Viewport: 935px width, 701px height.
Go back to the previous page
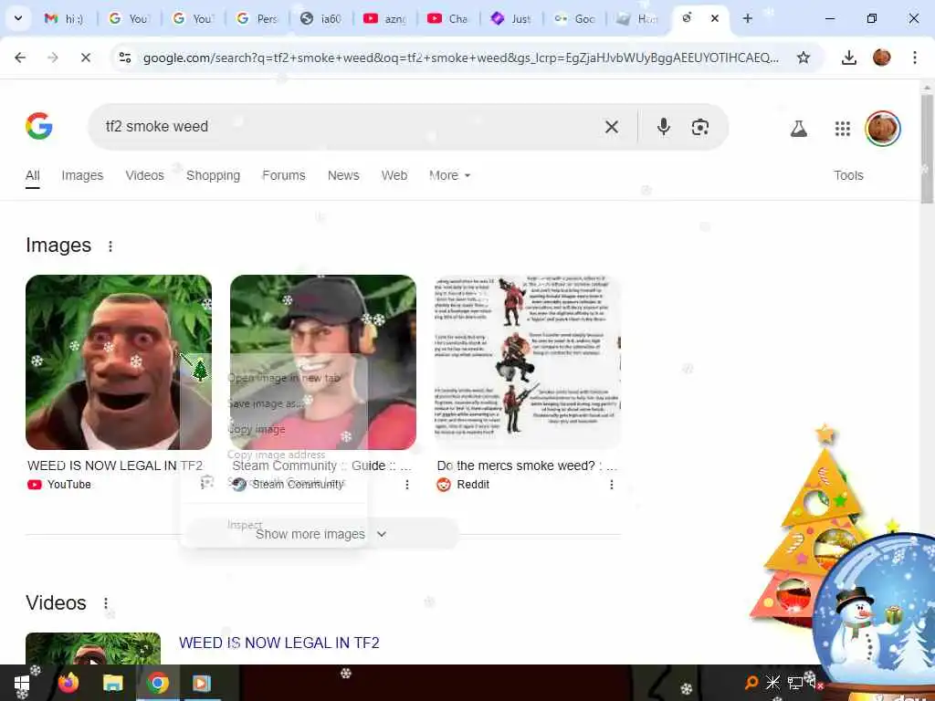(20, 58)
